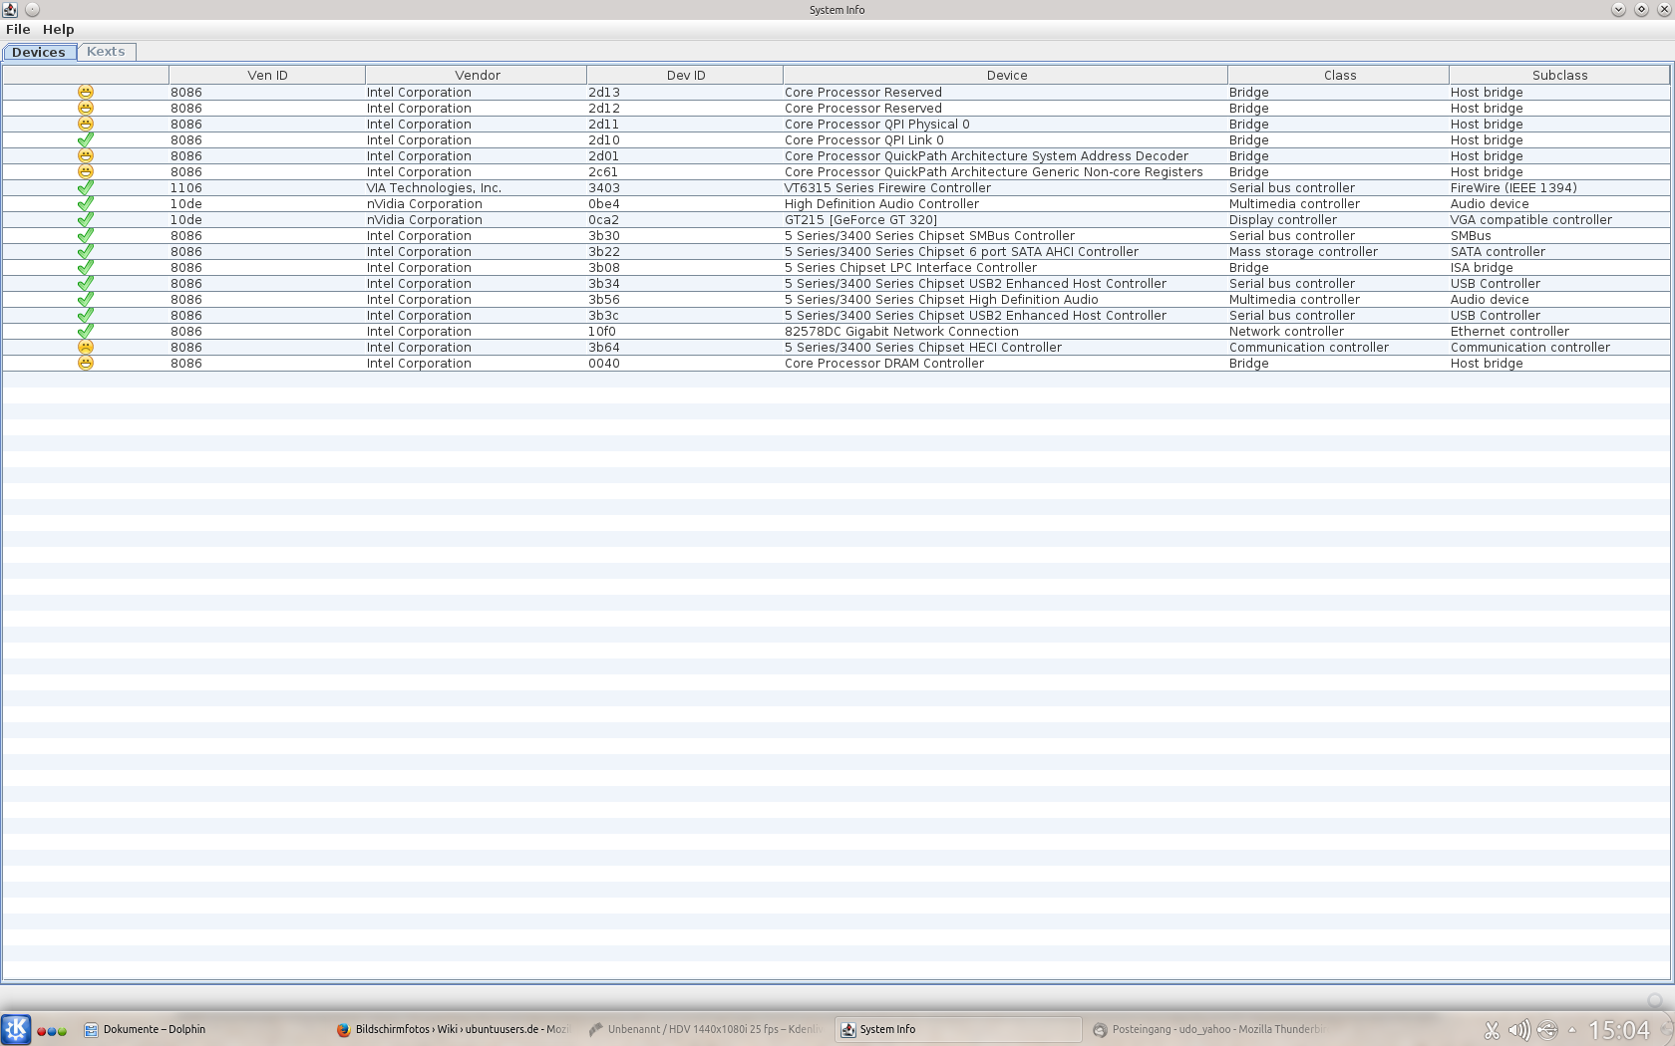Click the status icon in the 2c61 row
The width and height of the screenshot is (1675, 1046).
point(86,171)
